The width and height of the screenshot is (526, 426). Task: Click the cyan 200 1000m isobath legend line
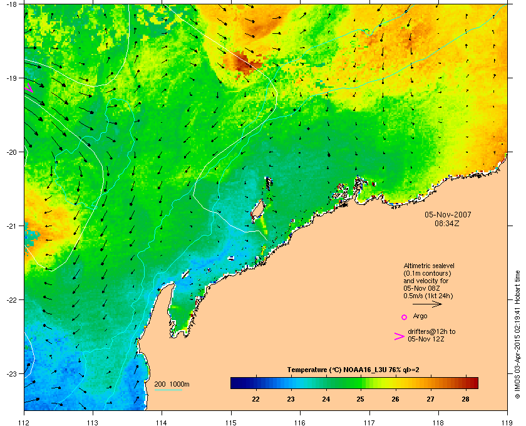[x=168, y=390]
